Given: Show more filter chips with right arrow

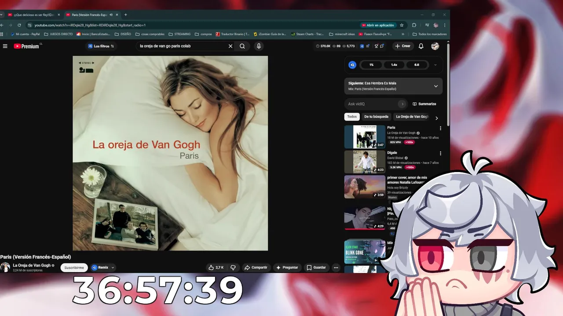Looking at the screenshot, I should pos(436,118).
